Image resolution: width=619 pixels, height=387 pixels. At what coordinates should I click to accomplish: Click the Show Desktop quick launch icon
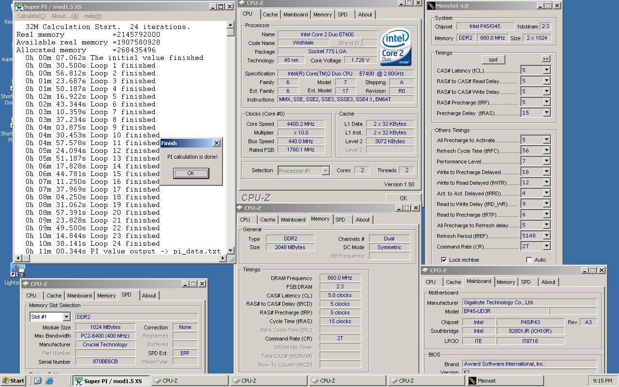point(38,381)
